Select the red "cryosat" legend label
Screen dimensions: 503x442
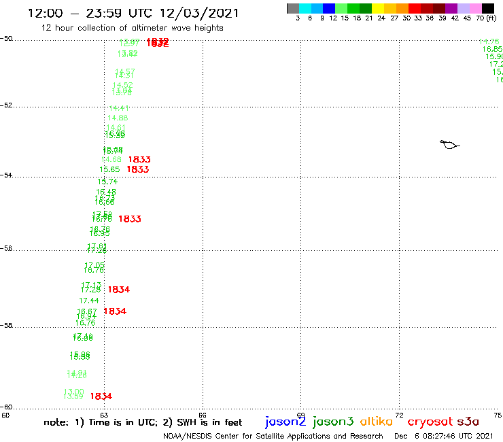(x=430, y=422)
